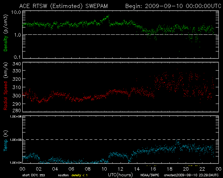Click the NOAA/SWPC credit text
Screen dimensions: 223x178
click(150, 175)
